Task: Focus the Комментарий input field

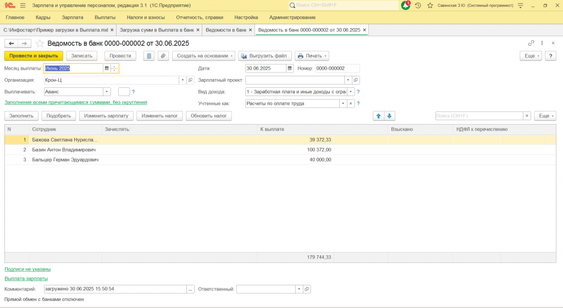Action: point(115,289)
